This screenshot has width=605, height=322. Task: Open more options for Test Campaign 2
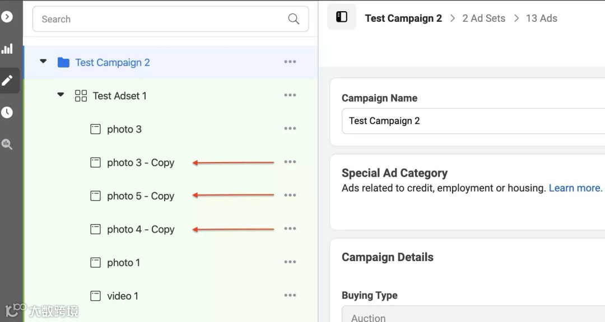pos(290,62)
